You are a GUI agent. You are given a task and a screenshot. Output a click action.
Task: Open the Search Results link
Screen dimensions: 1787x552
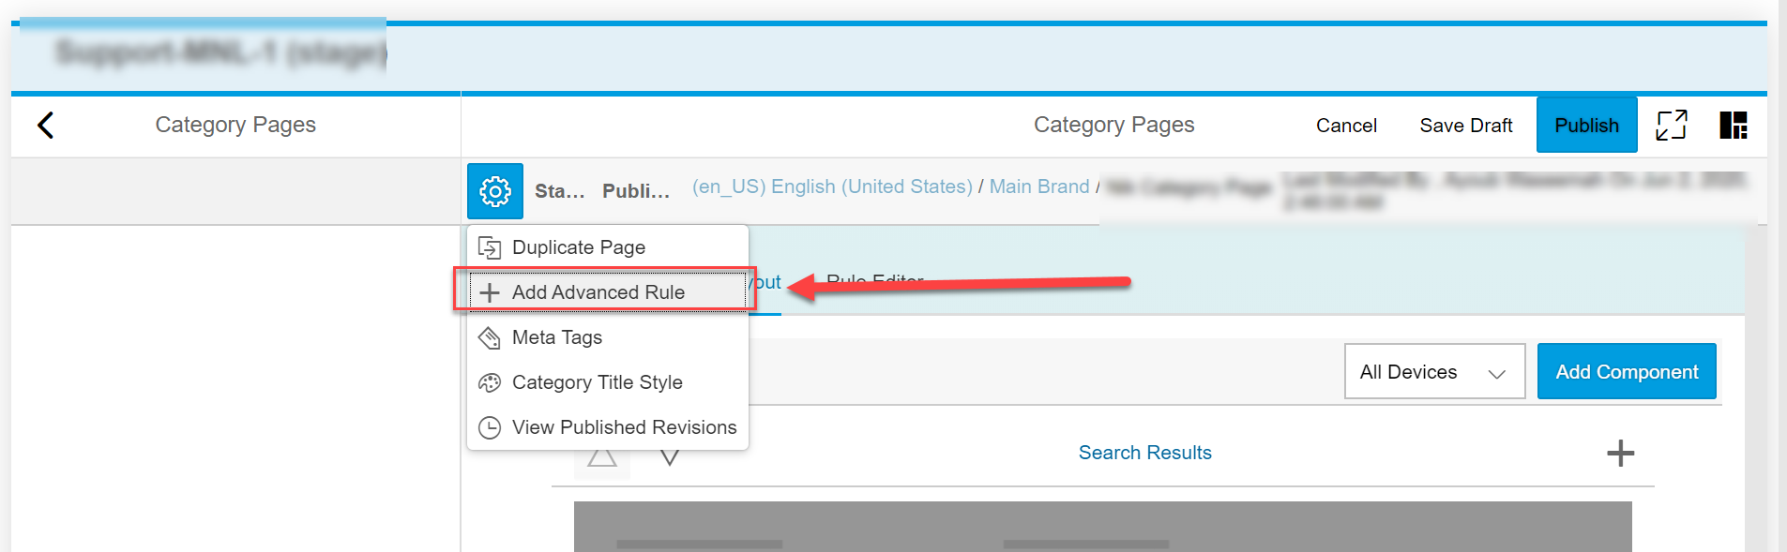pyautogui.click(x=1145, y=453)
